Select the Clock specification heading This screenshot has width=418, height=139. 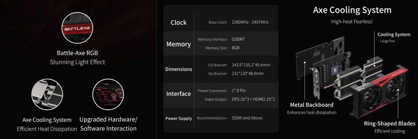click(179, 23)
